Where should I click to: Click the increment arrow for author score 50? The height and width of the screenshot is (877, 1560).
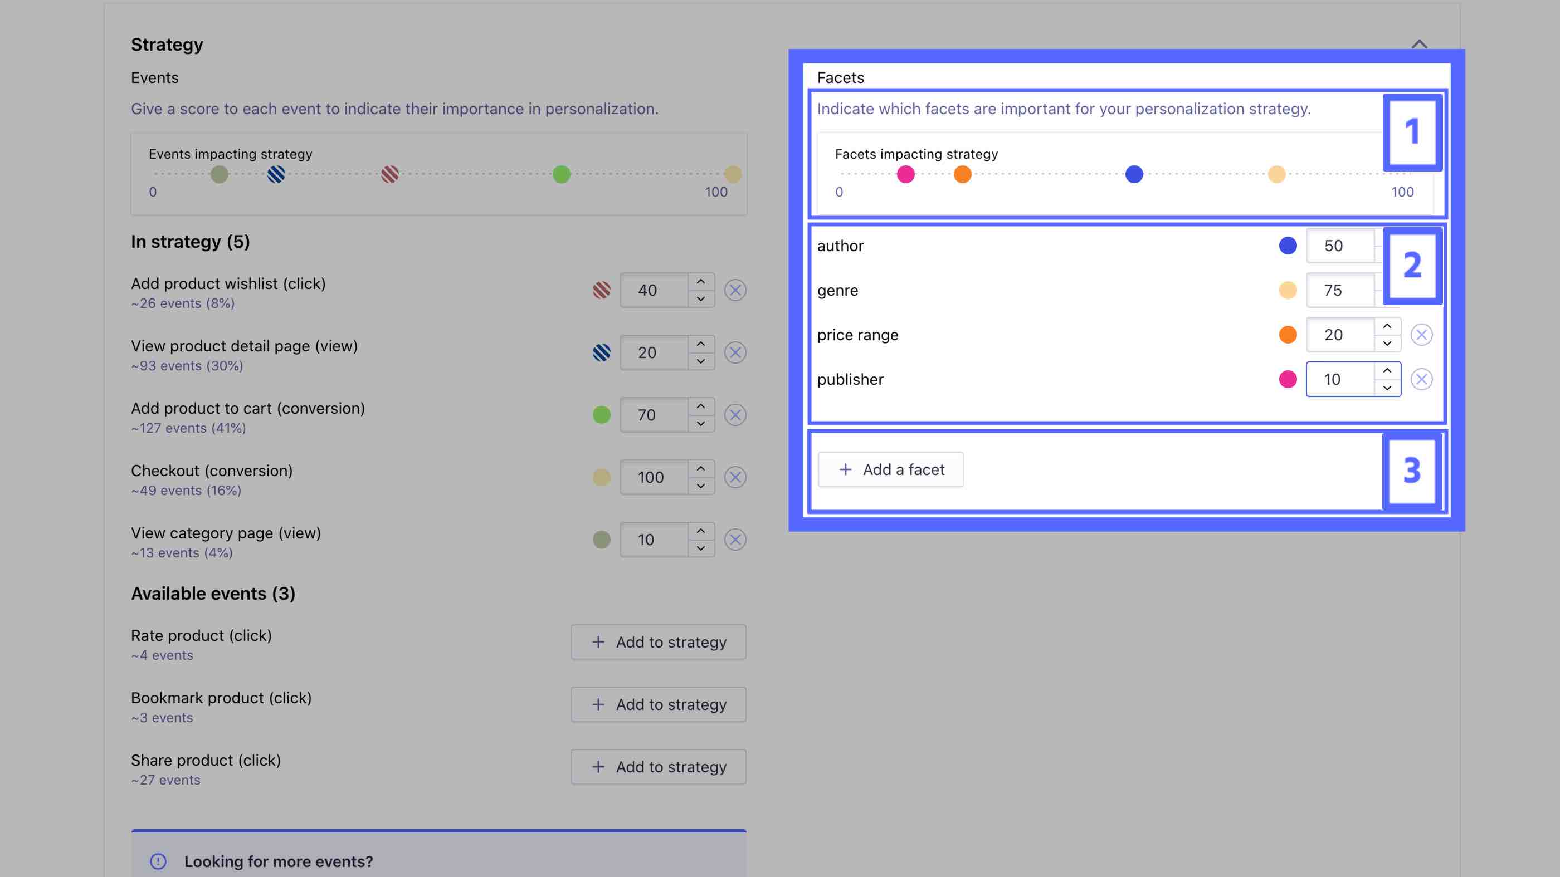tap(1384, 238)
